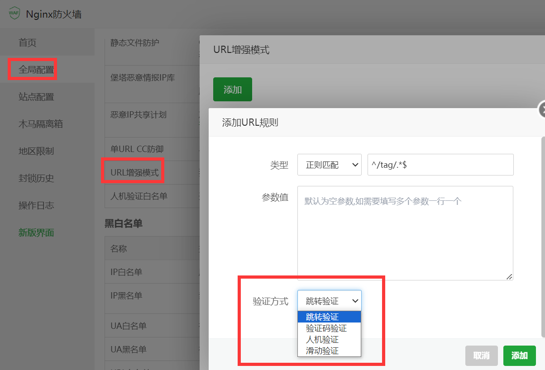
Task: Click the Nginx防火墙 title text
Action: click(x=54, y=14)
